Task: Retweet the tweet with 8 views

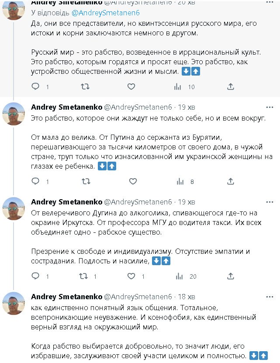Action: pos(85,181)
